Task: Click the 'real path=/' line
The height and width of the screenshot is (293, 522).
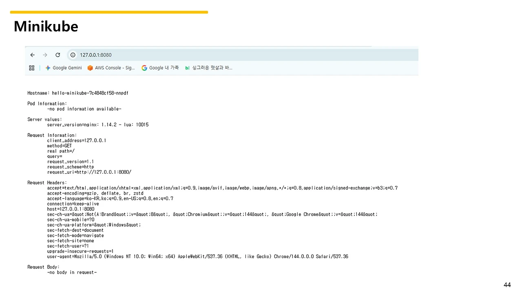Action: click(x=61, y=151)
